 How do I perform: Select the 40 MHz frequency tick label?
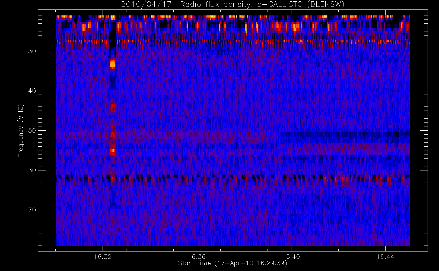[x=32, y=91]
